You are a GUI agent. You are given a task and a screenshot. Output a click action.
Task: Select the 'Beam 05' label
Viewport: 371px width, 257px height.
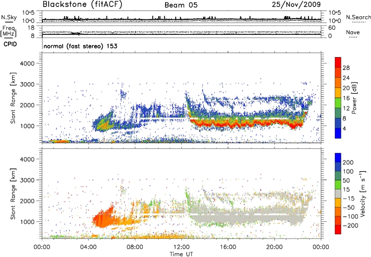click(181, 5)
